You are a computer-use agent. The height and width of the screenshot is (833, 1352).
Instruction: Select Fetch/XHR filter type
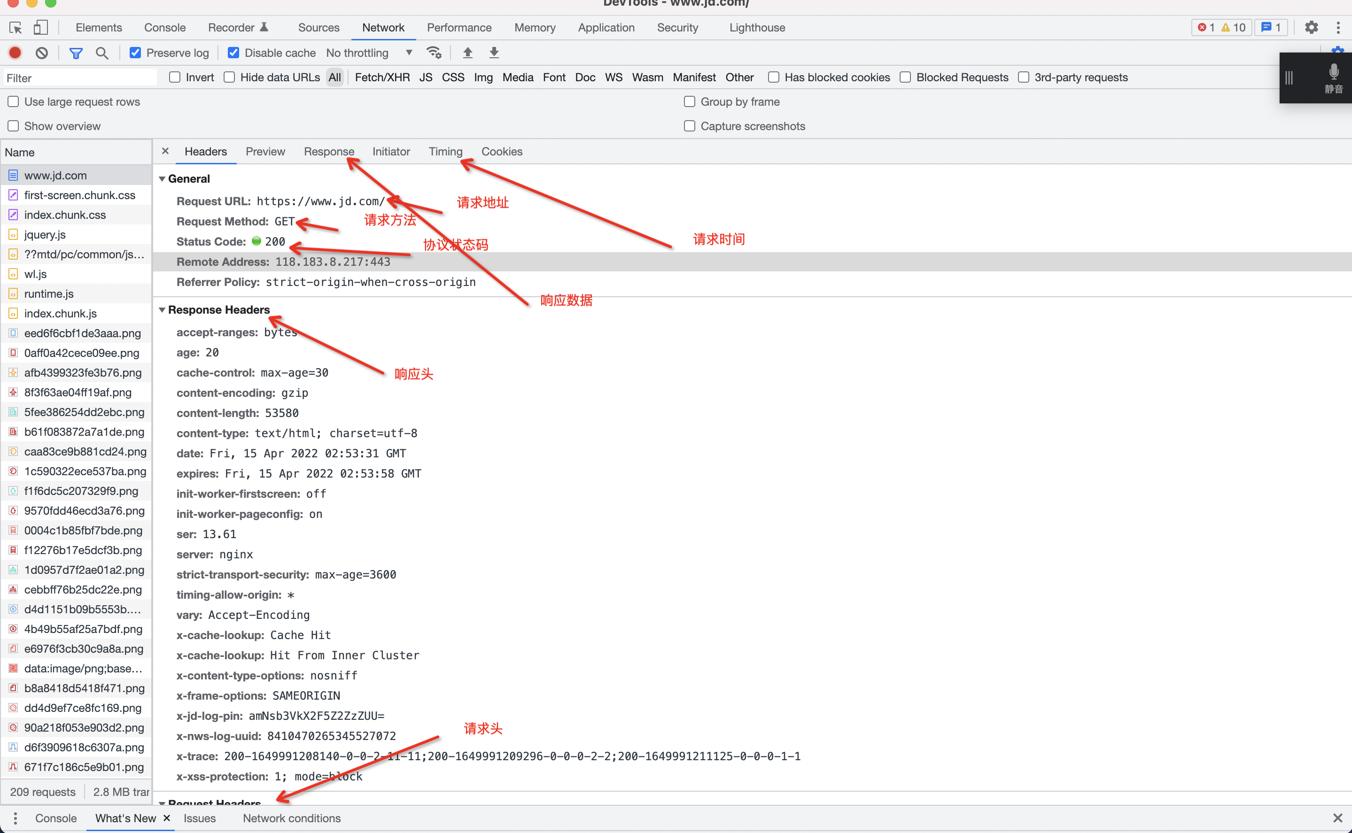[x=382, y=77]
